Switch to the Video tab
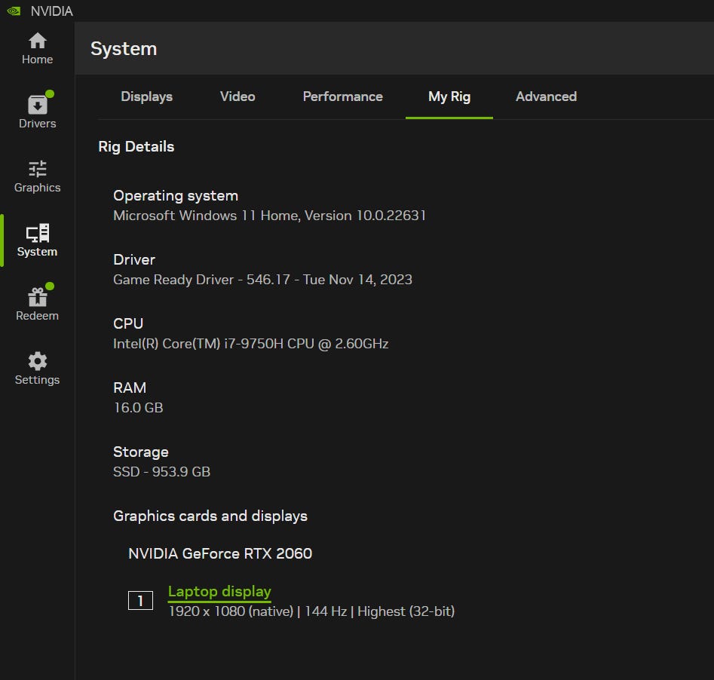The image size is (714, 680). pos(237,96)
